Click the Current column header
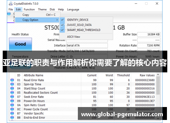The height and width of the screenshot is (123, 170). [92, 75]
